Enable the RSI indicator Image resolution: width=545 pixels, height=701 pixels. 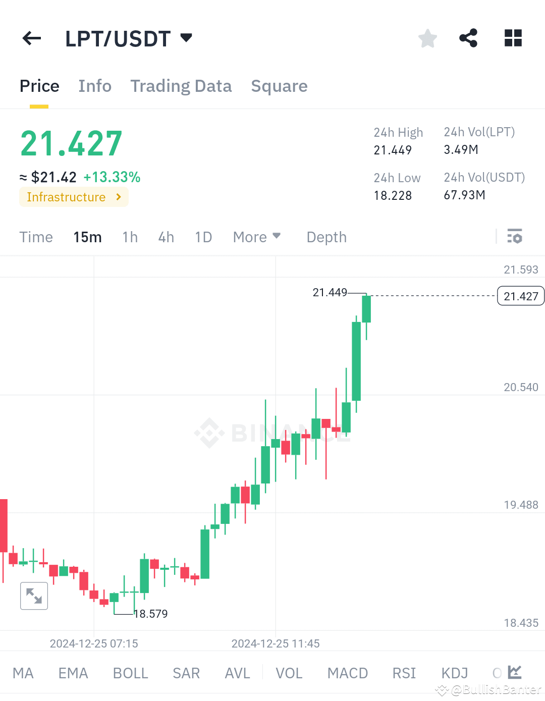(x=403, y=673)
